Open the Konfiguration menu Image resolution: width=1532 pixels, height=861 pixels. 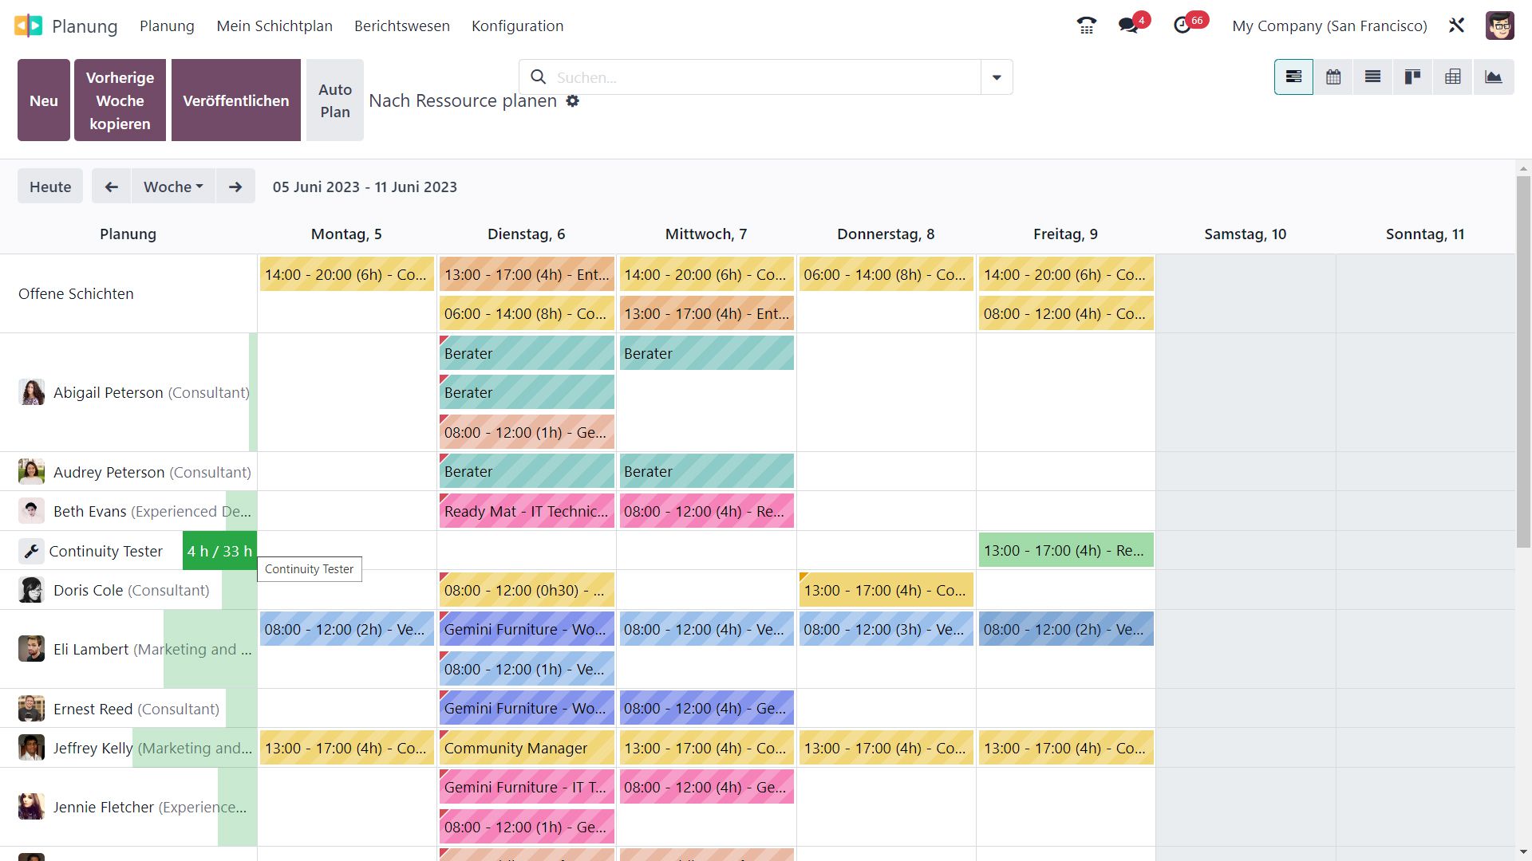(x=517, y=26)
